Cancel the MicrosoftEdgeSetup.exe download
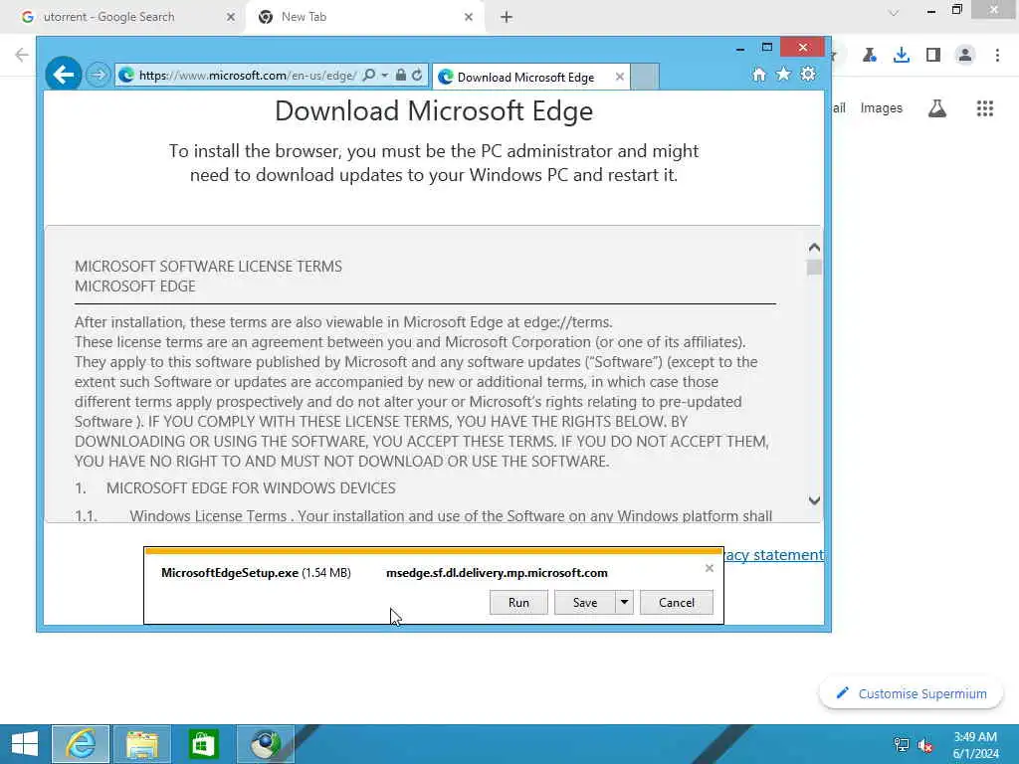1019x764 pixels. point(677,602)
